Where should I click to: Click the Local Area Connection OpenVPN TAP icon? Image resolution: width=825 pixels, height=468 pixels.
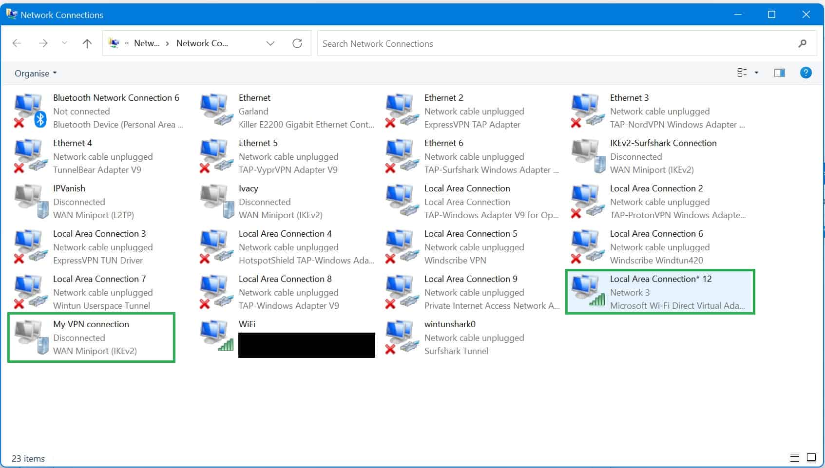click(403, 201)
